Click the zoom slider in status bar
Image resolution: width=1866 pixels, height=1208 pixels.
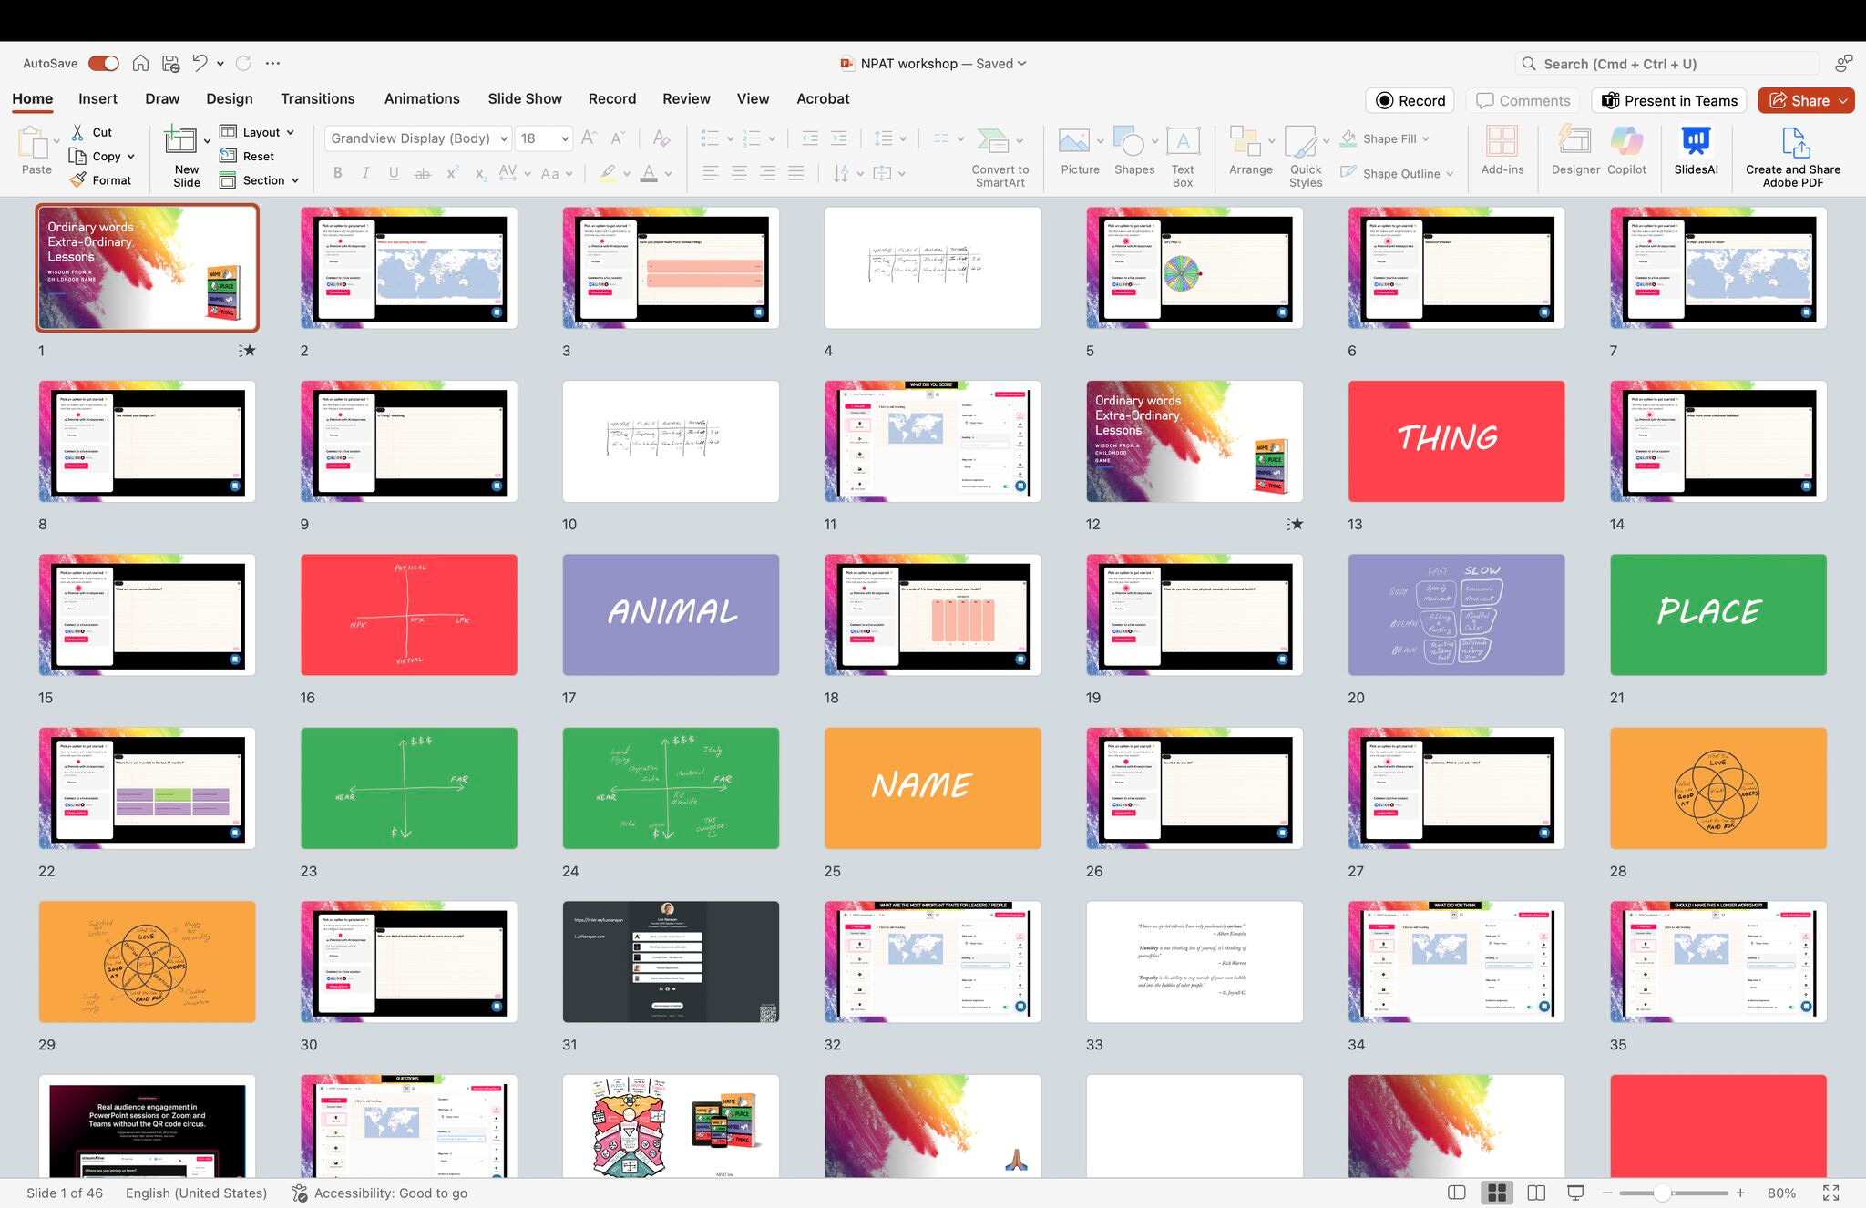(x=1662, y=1193)
